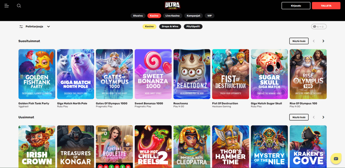This screenshot has width=345, height=168.
Task: Previous arrow in Suosituimmat row
Action: point(314,41)
